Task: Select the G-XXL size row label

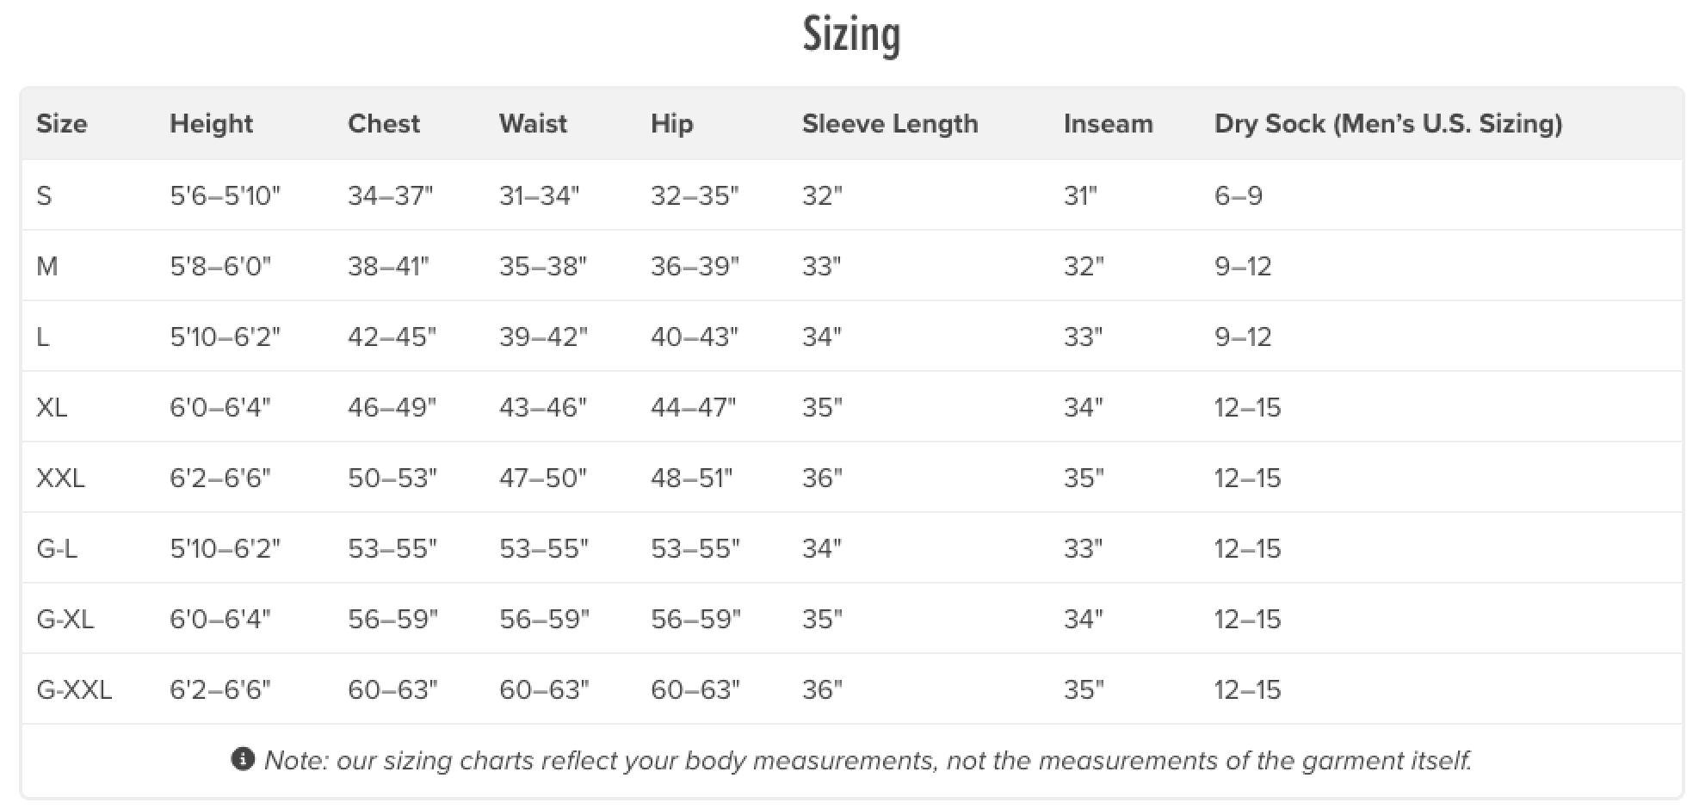Action: (74, 689)
